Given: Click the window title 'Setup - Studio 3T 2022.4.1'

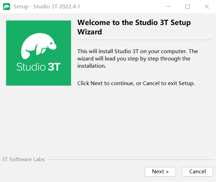Looking at the screenshot, I should click(47, 7).
